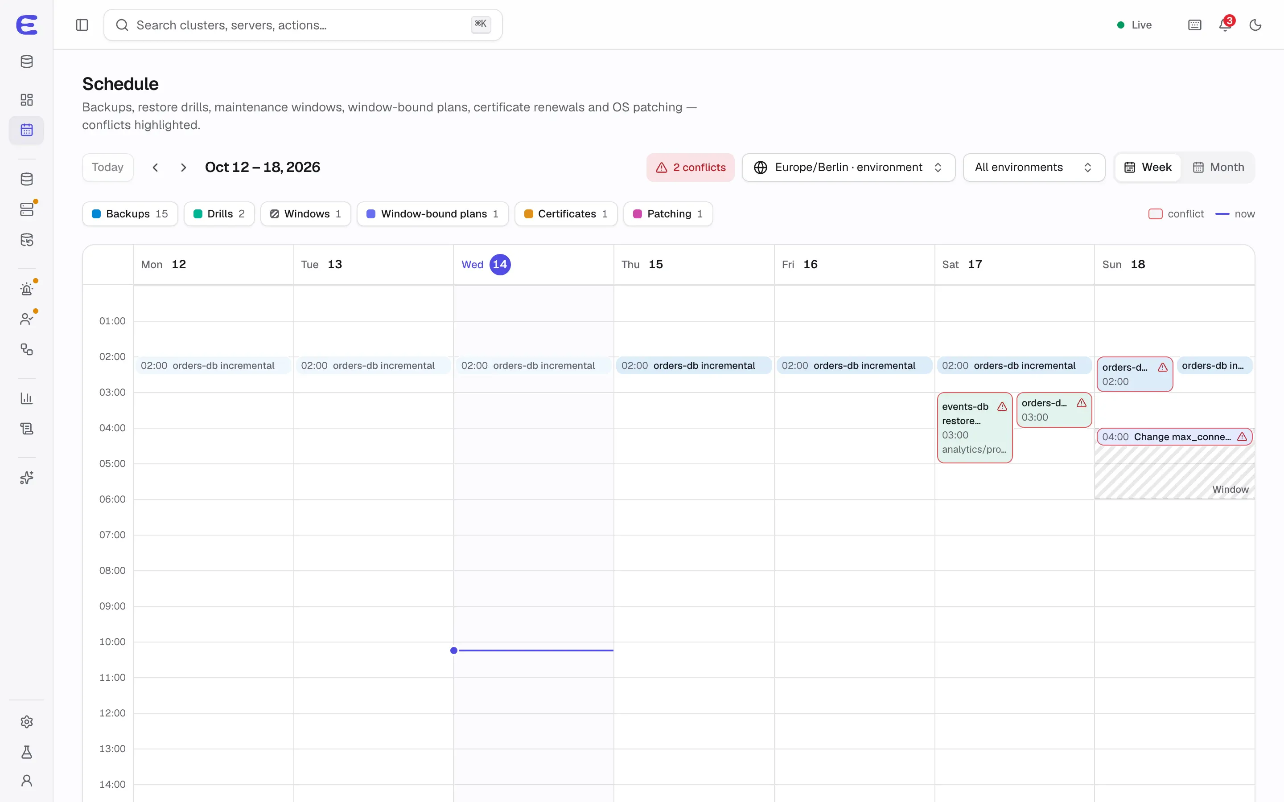
Task: Open the user check icon in sidebar
Action: [x=27, y=319]
